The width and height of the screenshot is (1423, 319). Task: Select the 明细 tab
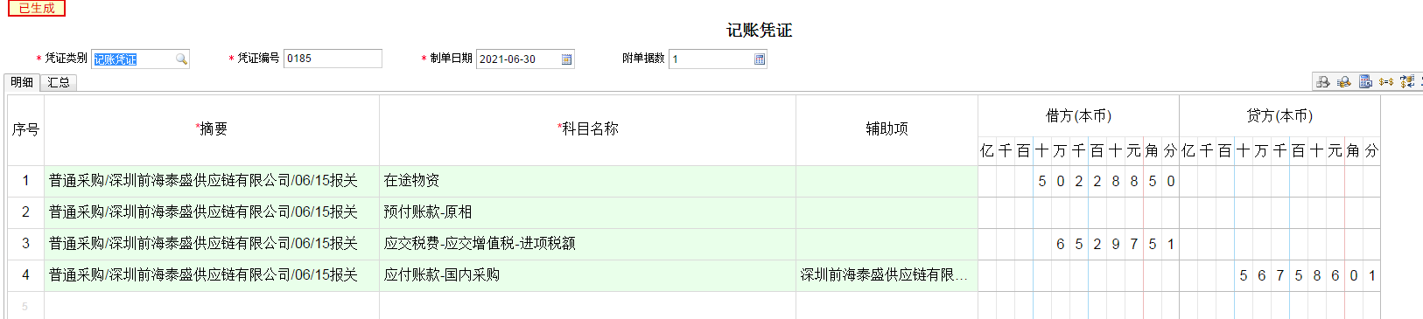tap(22, 82)
